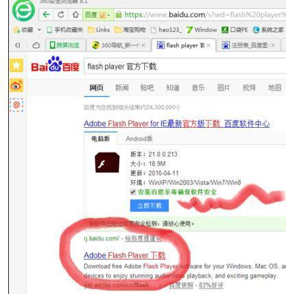This screenshot has height=294, width=286.
Task: Click the cloud icon in tab bar
Action: coord(36,45)
